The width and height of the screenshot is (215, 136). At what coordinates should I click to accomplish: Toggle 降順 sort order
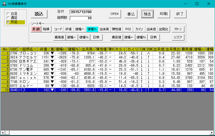tap(46, 29)
